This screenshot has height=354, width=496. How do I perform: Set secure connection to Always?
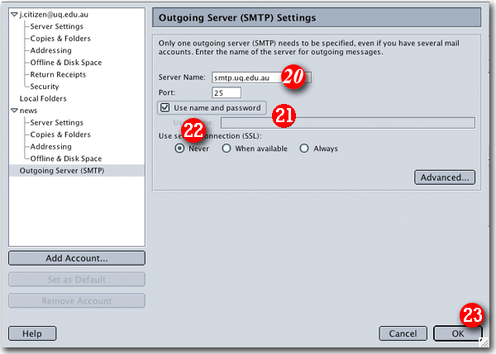tap(304, 149)
